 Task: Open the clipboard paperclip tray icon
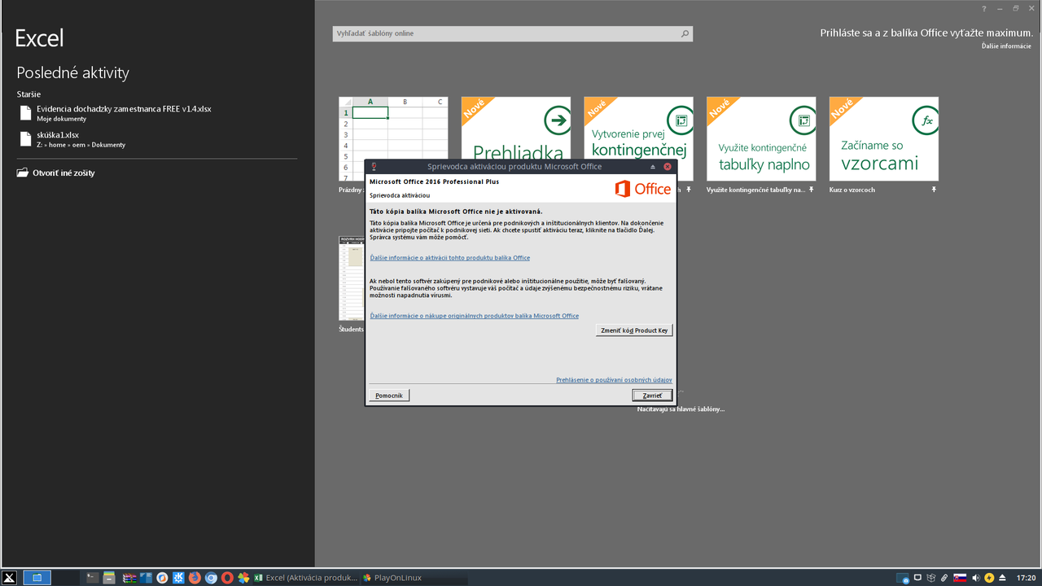tap(944, 578)
